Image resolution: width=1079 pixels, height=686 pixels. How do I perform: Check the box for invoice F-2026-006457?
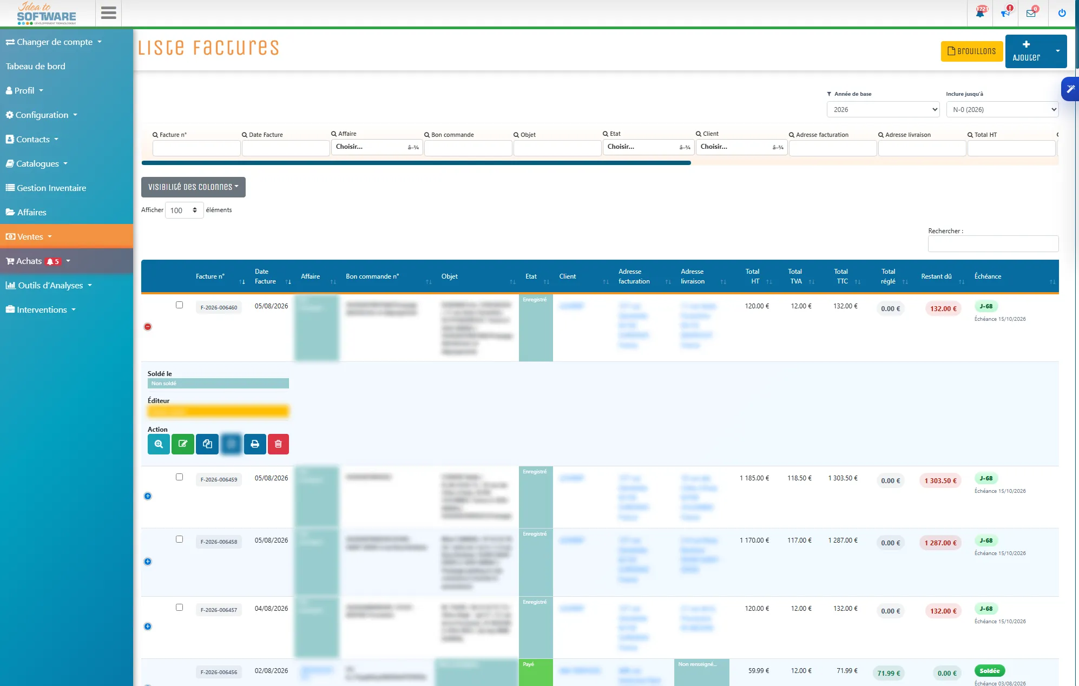(179, 608)
